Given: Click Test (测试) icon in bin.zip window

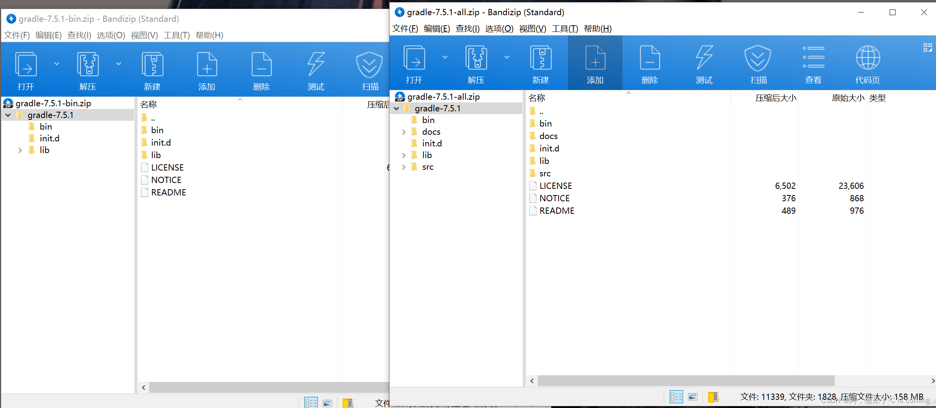Looking at the screenshot, I should [316, 64].
